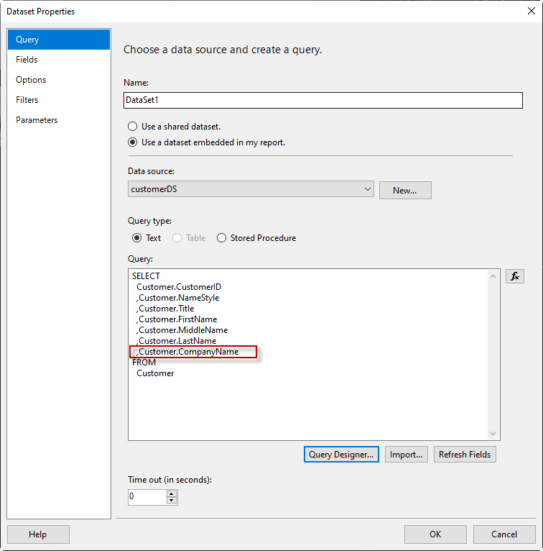Choose Stored Procedure query type
This screenshot has height=551, width=543.
point(222,238)
